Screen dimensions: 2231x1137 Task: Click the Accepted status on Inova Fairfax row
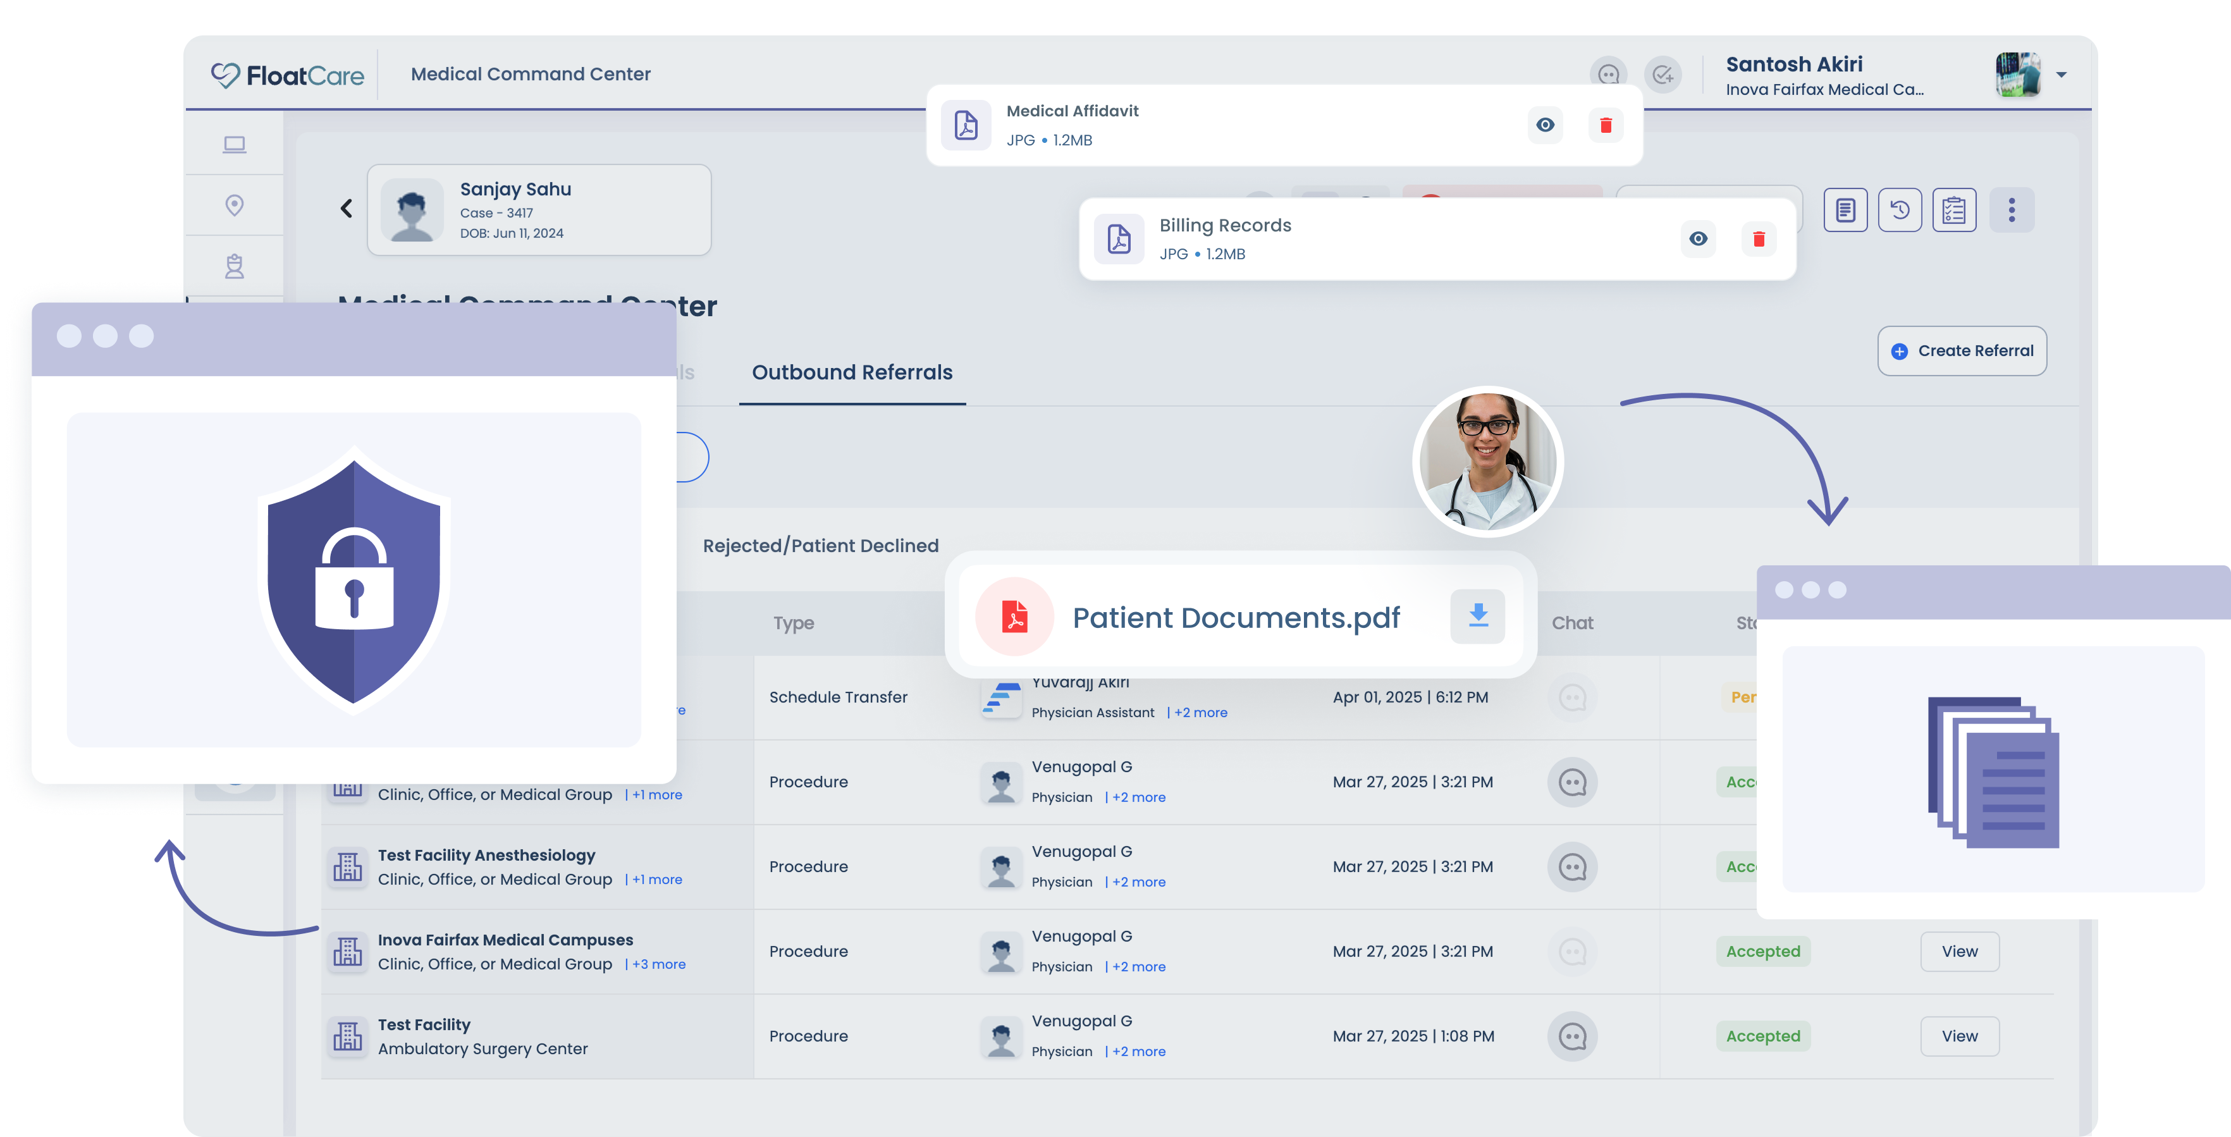coord(1762,952)
